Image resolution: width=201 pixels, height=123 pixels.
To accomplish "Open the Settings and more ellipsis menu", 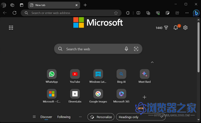I will tap(187, 13).
